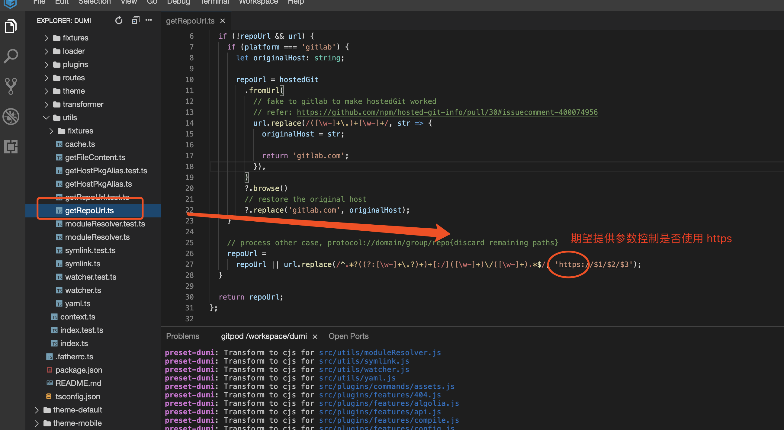Switch to the Problems tab
784x430 pixels.
[183, 336]
